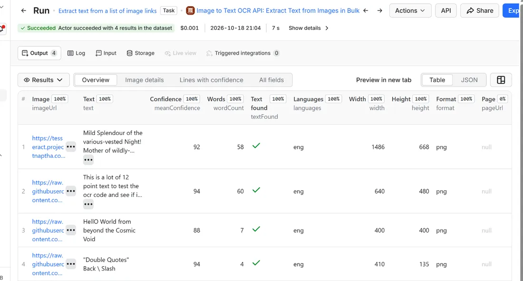Open task link 'Extract text from a list of image links'
Screen dimensions: 523x281
click(x=107, y=10)
